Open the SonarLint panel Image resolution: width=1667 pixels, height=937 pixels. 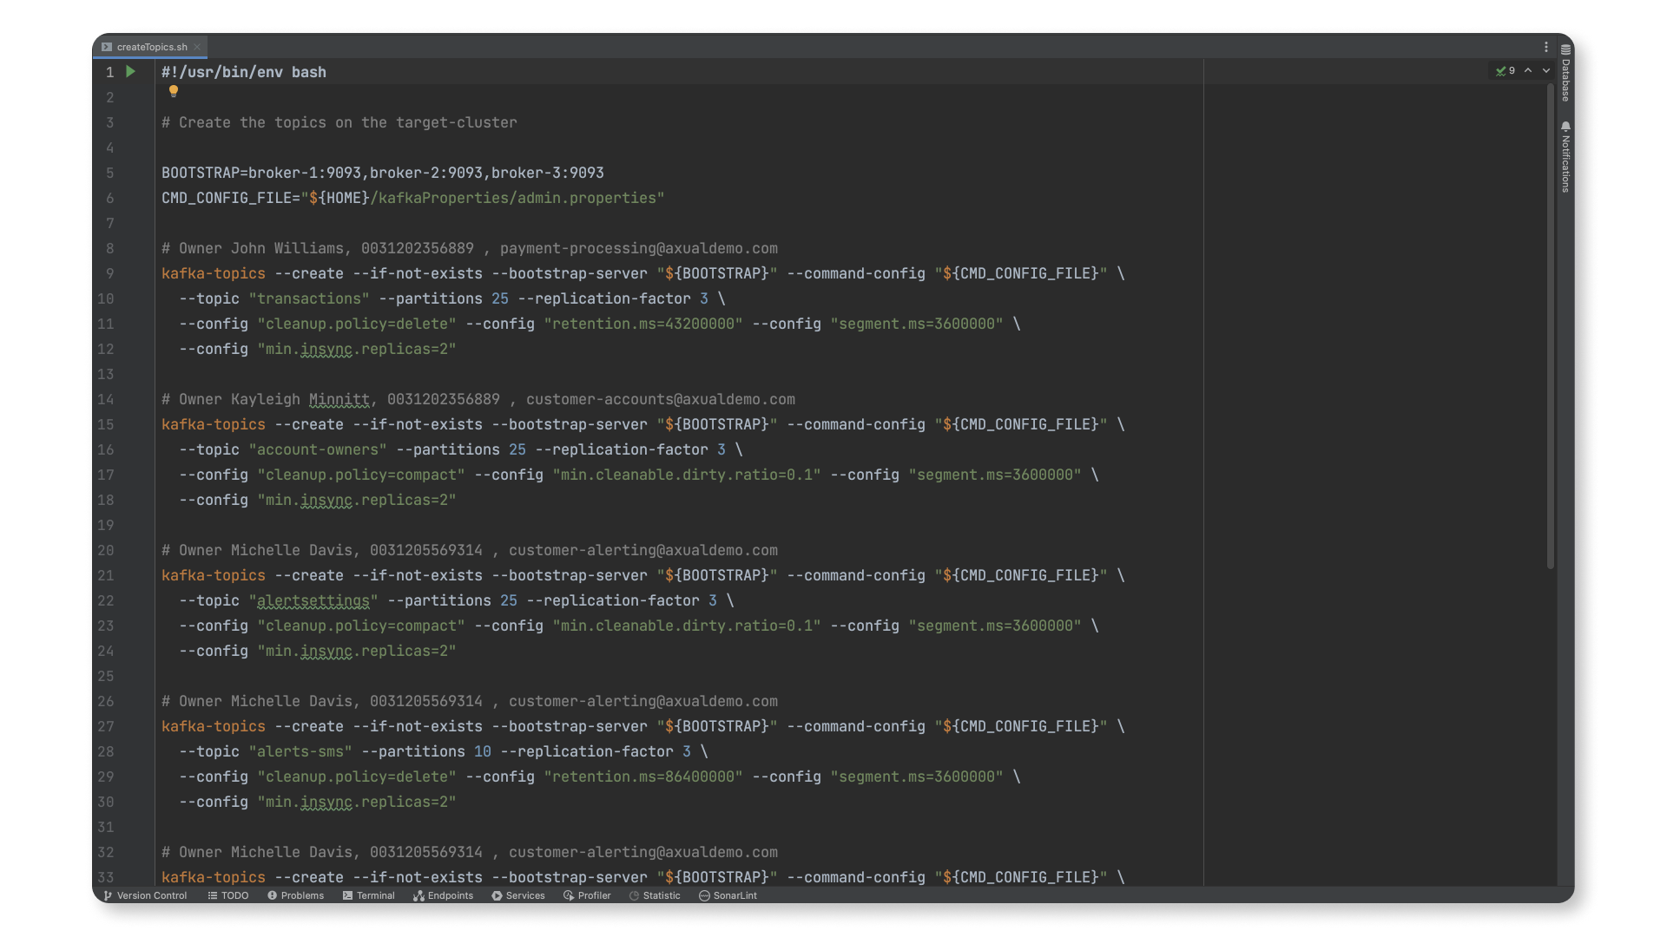728,895
